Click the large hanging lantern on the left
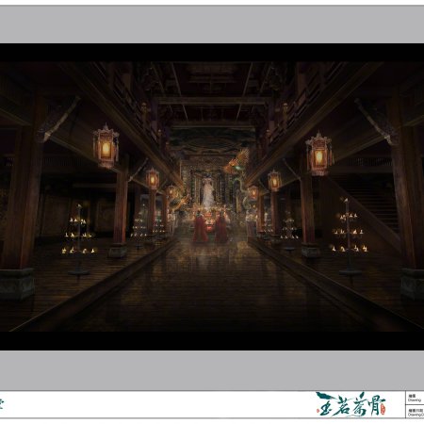The image size is (424, 424). (106, 146)
